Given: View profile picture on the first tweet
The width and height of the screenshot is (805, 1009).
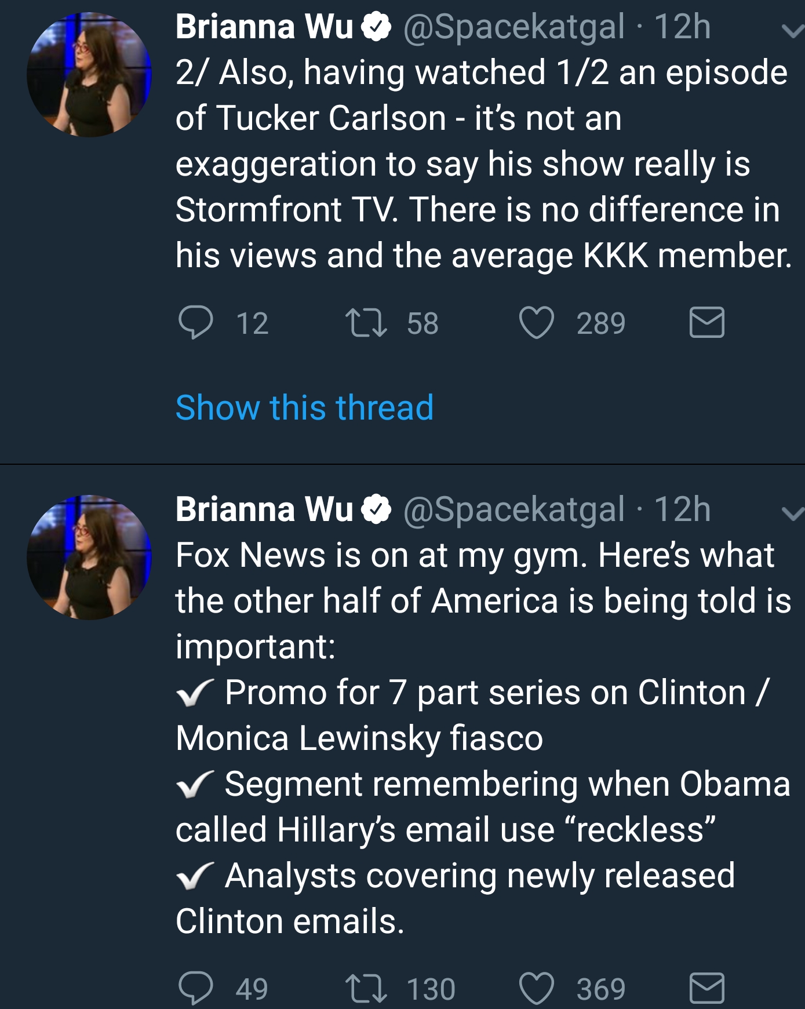Looking at the screenshot, I should pyautogui.click(x=89, y=75).
